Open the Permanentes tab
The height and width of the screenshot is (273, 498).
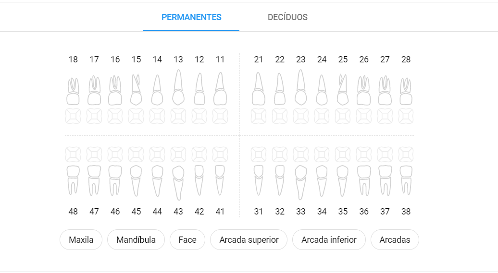coord(191,17)
